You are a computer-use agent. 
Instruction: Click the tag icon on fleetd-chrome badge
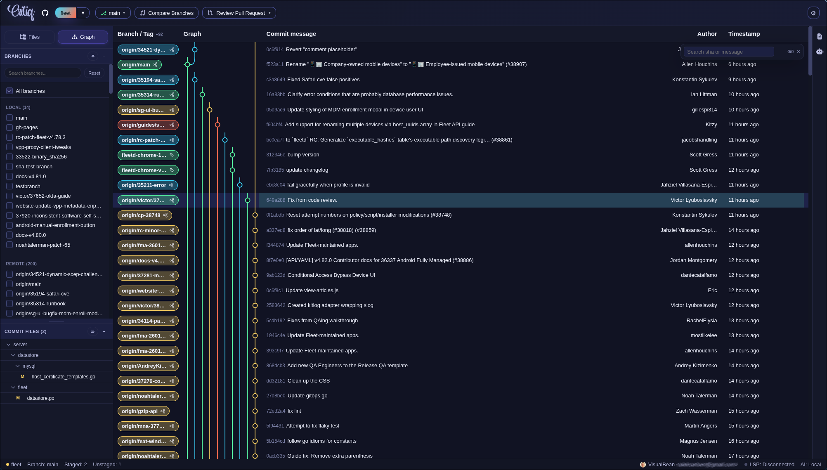click(172, 155)
